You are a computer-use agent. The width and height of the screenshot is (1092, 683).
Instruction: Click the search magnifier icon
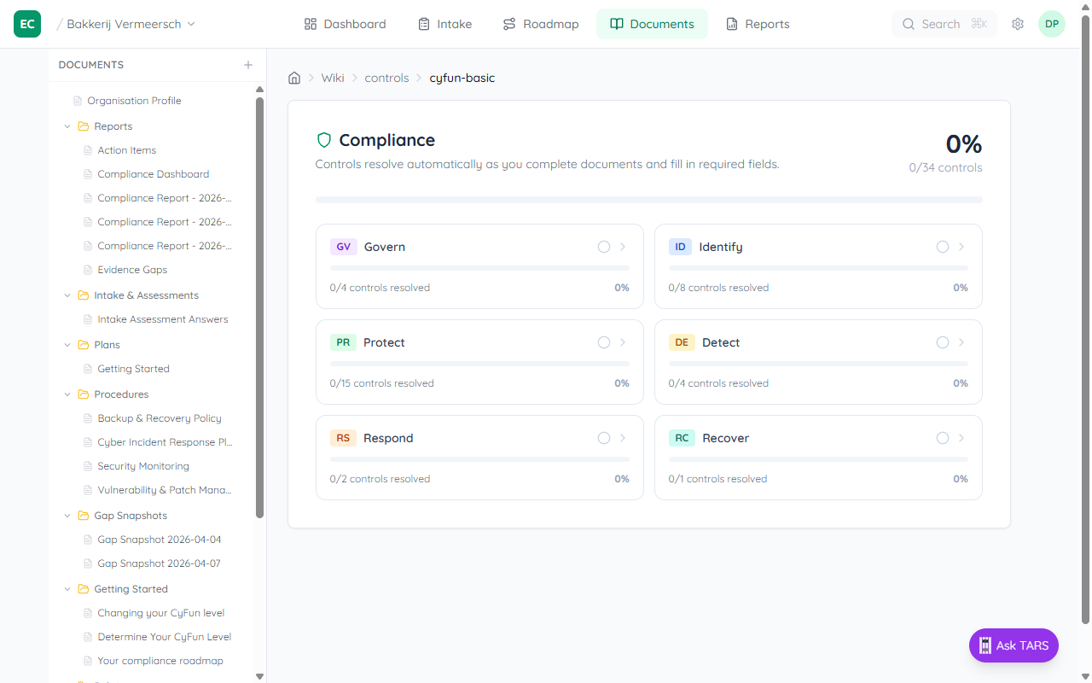pyautogui.click(x=909, y=24)
